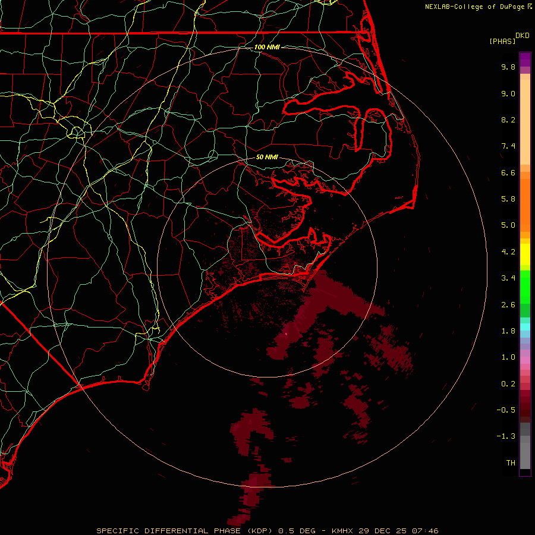
Task: Click the bright green segment of the color bar
Action: pyautogui.click(x=525, y=287)
